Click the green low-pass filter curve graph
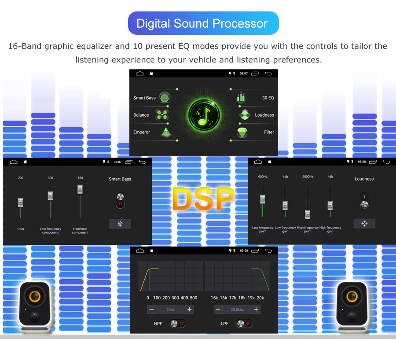This screenshot has height=339, width=396. point(238,276)
